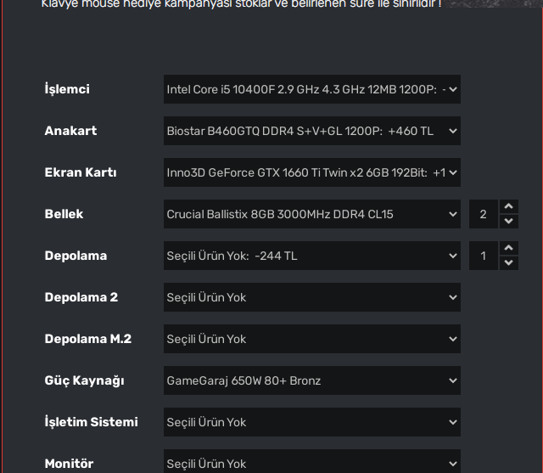Open the Bellek memory dropdown
The height and width of the screenshot is (473, 543).
[x=312, y=214]
